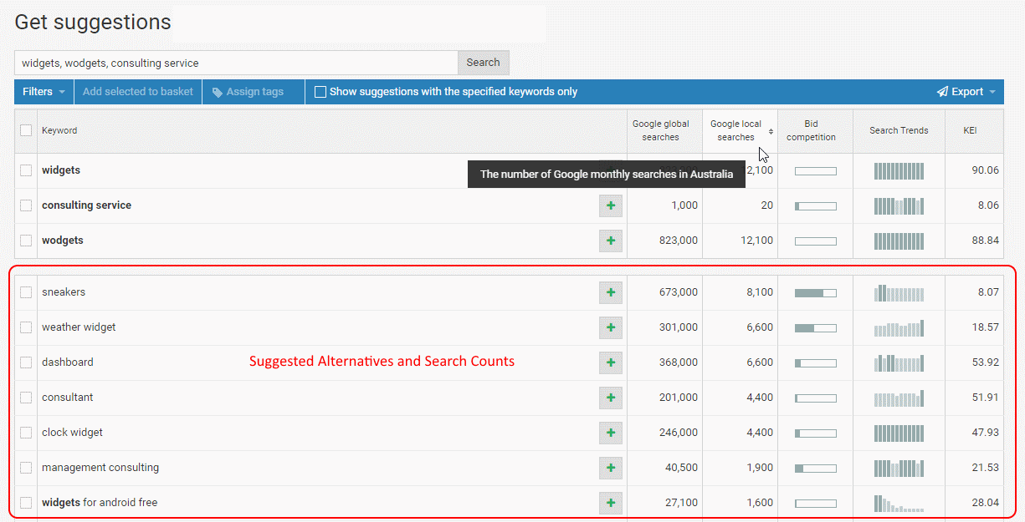This screenshot has height=522, width=1025.
Task: Add management consulting with plus icon
Action: pos(610,468)
